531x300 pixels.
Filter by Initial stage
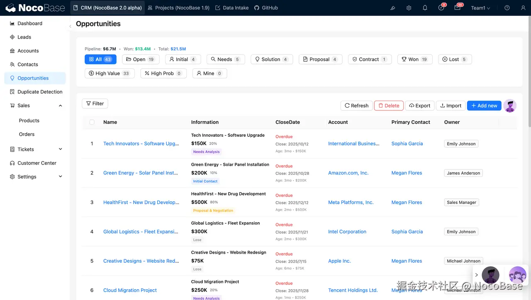[x=183, y=60]
